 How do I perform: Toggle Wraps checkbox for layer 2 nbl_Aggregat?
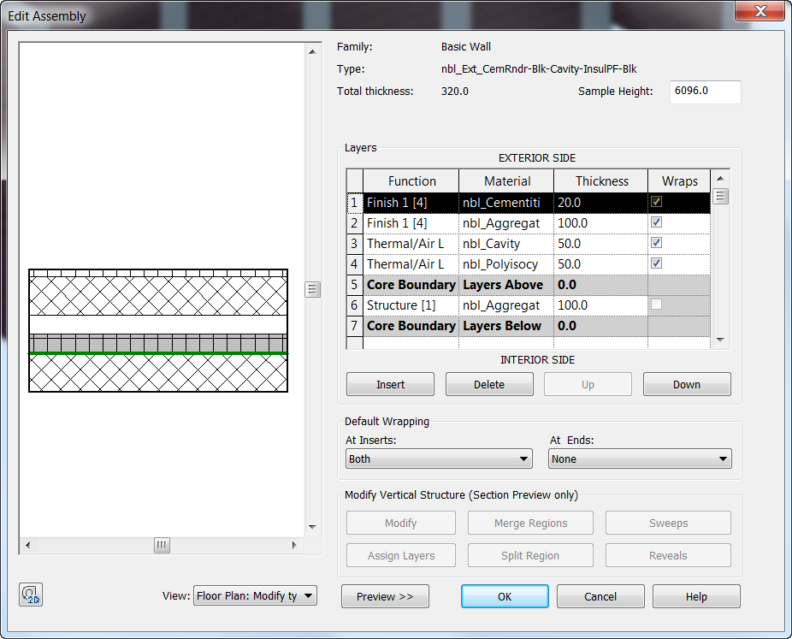656,222
